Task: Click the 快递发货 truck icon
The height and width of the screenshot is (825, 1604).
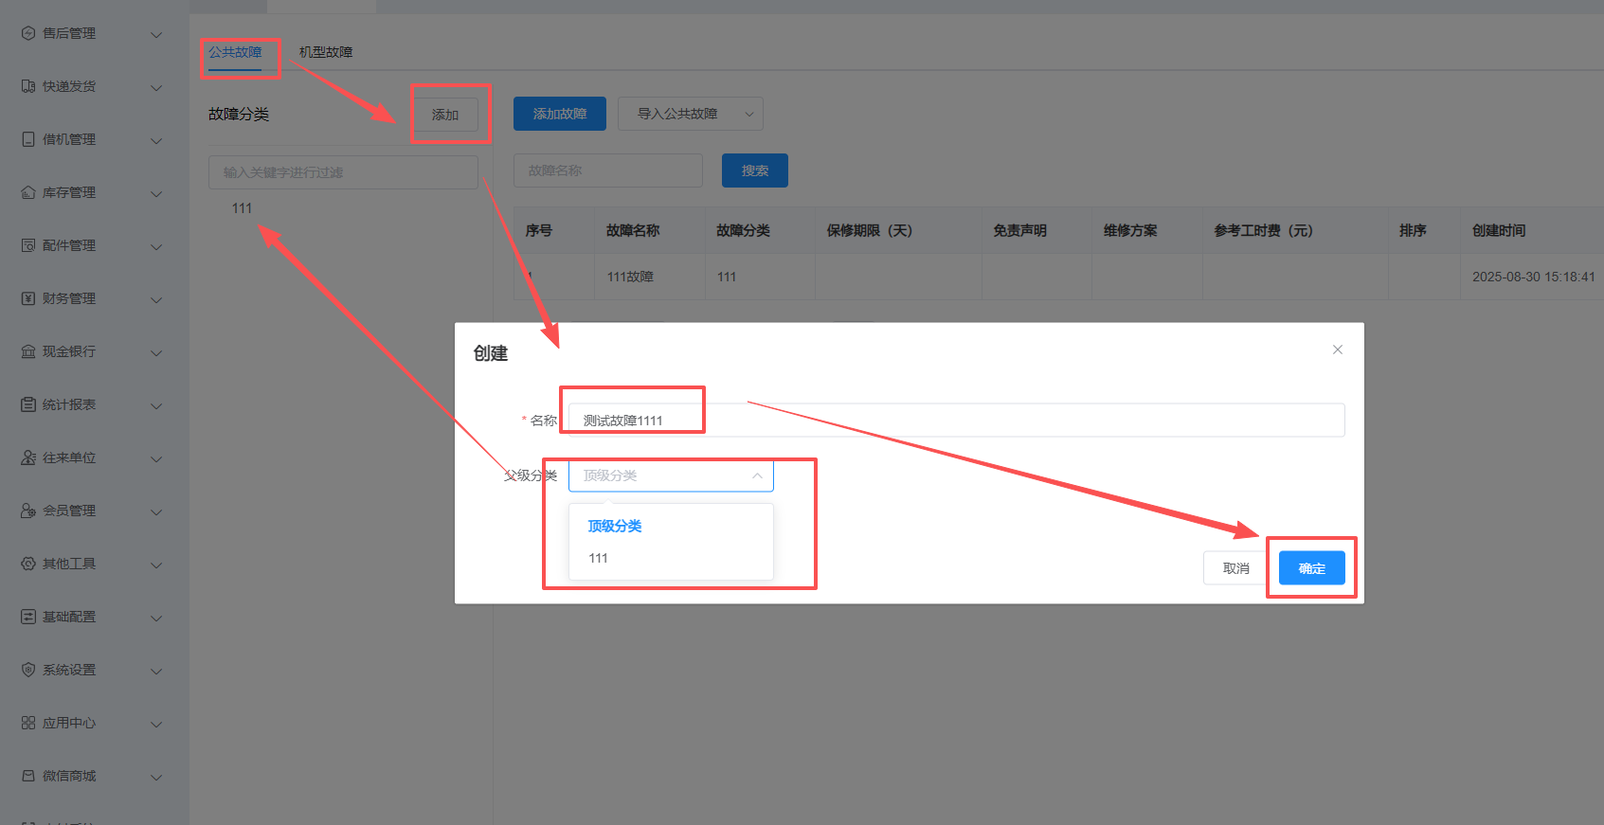Action: click(x=28, y=86)
